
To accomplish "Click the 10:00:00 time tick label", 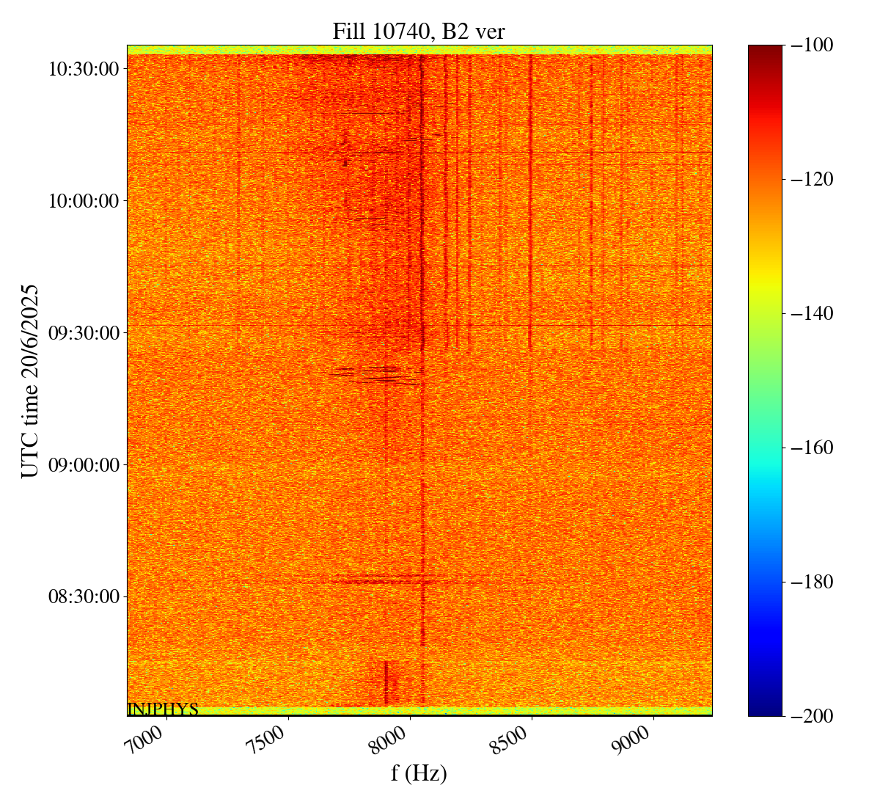I will click(83, 201).
